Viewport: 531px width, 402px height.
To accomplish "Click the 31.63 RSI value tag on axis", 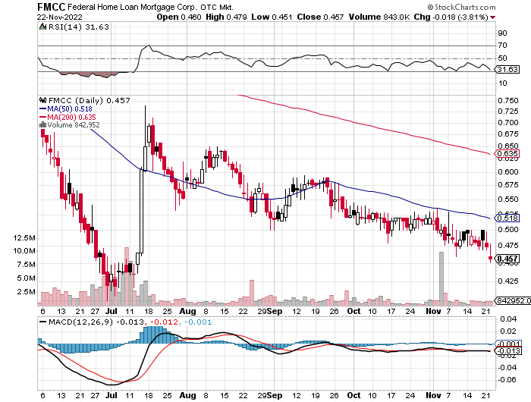I will (x=507, y=70).
